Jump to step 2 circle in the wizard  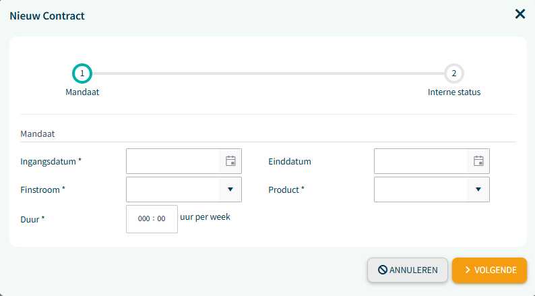(x=453, y=73)
